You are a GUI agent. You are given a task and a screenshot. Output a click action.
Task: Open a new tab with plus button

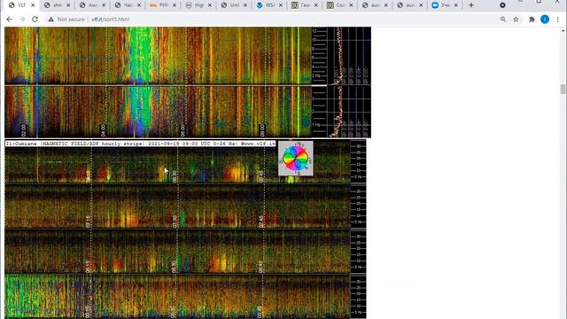pos(471,5)
